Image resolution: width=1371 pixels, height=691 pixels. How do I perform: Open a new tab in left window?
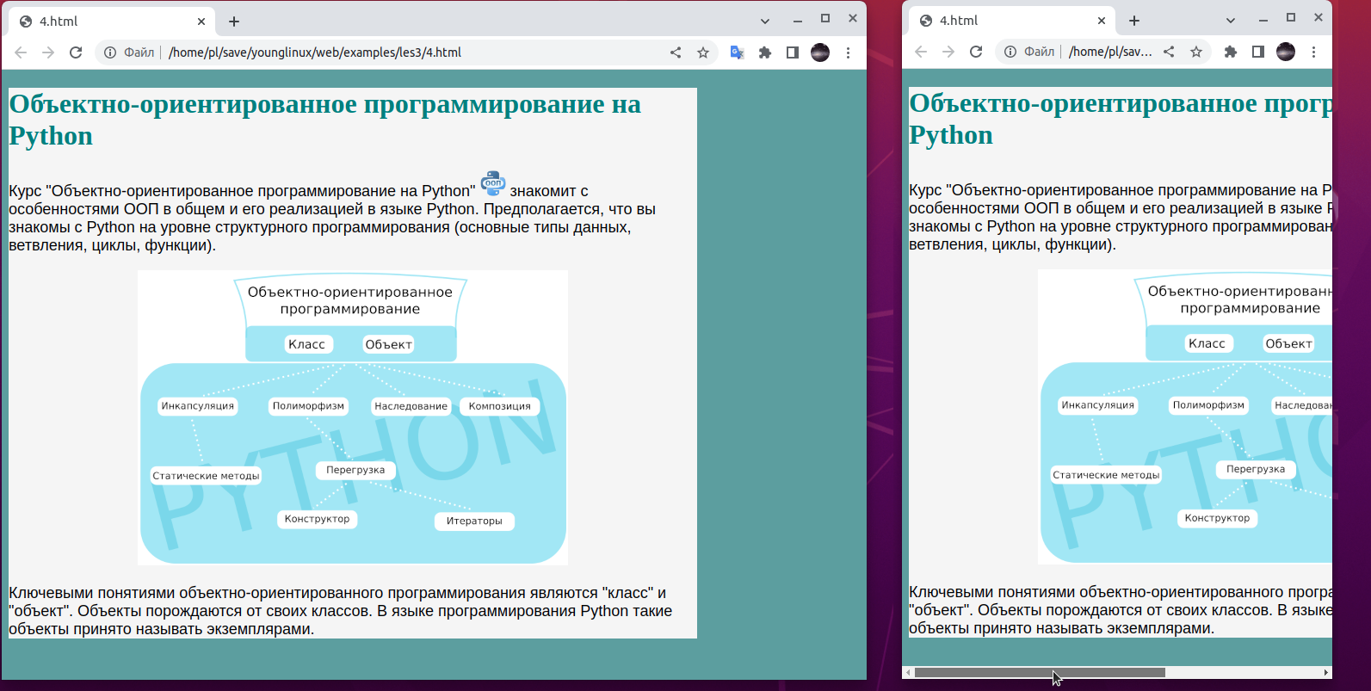coord(234,22)
